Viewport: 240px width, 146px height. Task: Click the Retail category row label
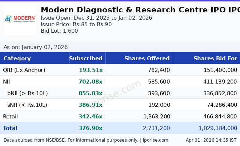coord(10,117)
